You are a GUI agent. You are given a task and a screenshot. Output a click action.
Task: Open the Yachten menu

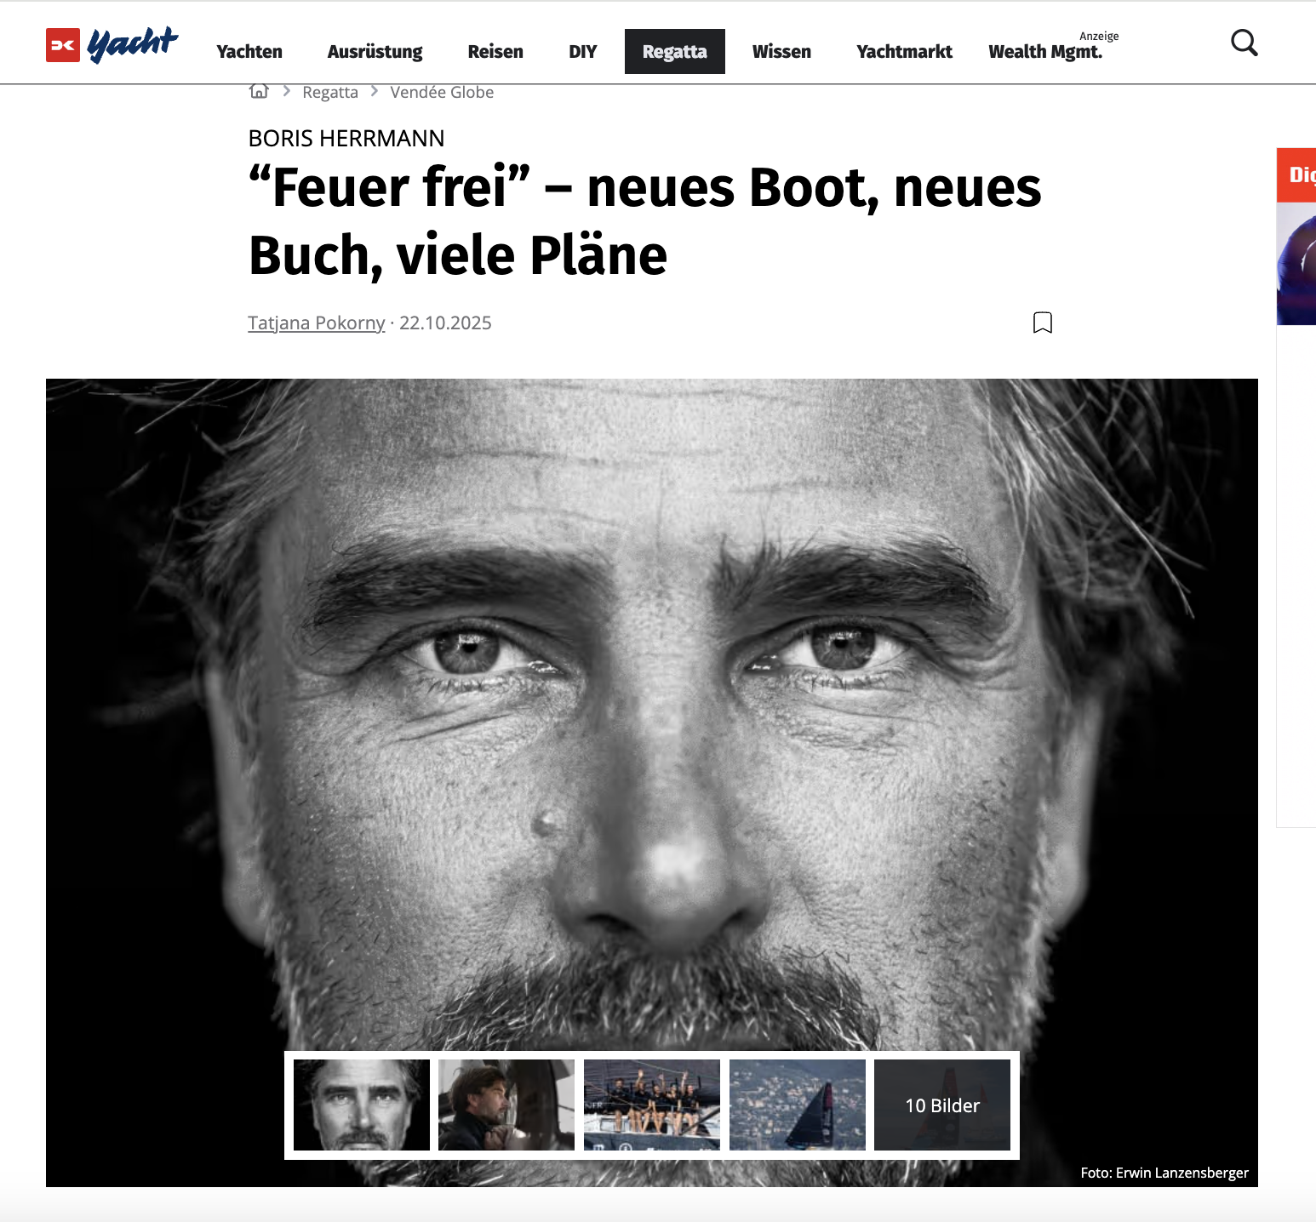(249, 52)
